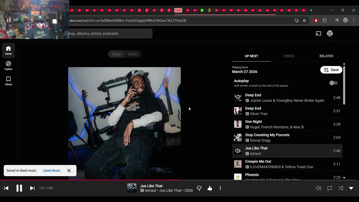Switch to the green K browser tab
The image size is (359, 202).
pyautogui.click(x=202, y=10)
